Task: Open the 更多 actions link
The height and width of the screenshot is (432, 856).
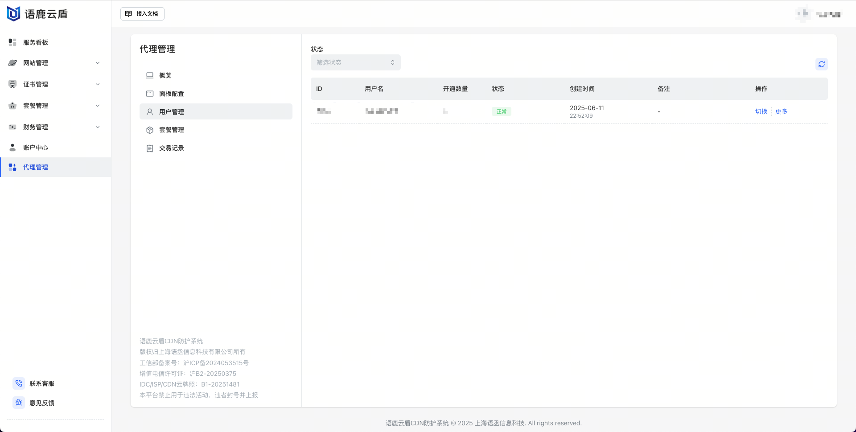Action: (x=781, y=111)
